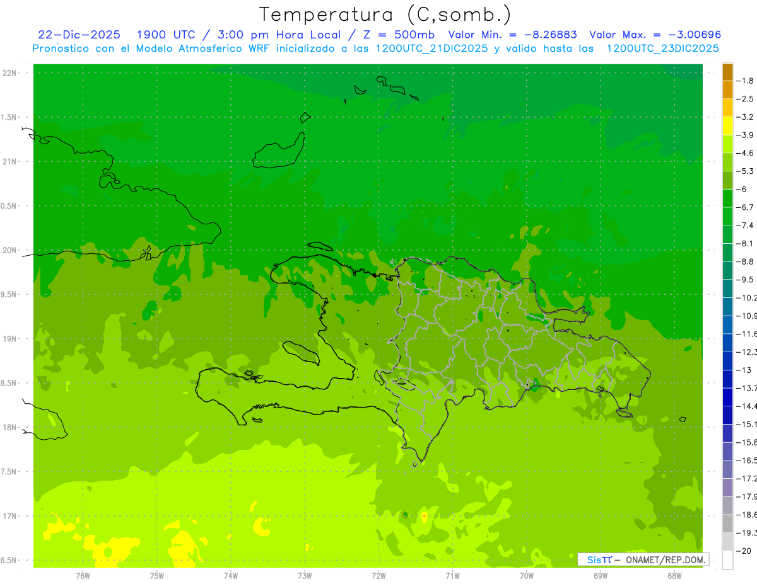Click the "Valor Min. = -8.26883" readout
This screenshot has width=757, height=584.
tap(512, 35)
